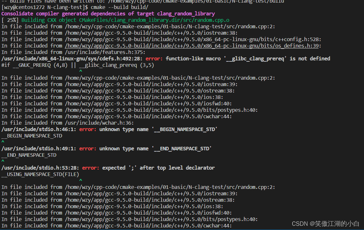Select the [ 25%] progress indicator
This screenshot has height=230, width=364.
click(x=11, y=20)
